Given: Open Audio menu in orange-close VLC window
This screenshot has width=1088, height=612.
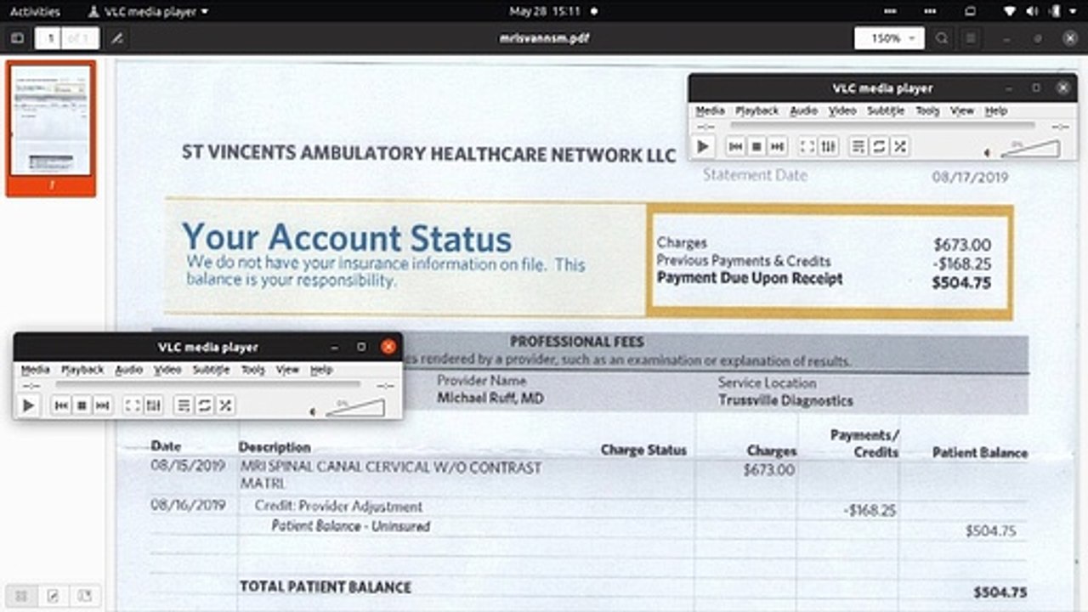Looking at the screenshot, I should click(x=128, y=370).
